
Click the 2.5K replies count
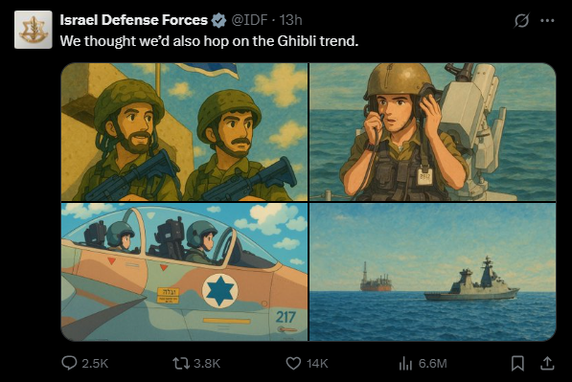click(x=95, y=364)
